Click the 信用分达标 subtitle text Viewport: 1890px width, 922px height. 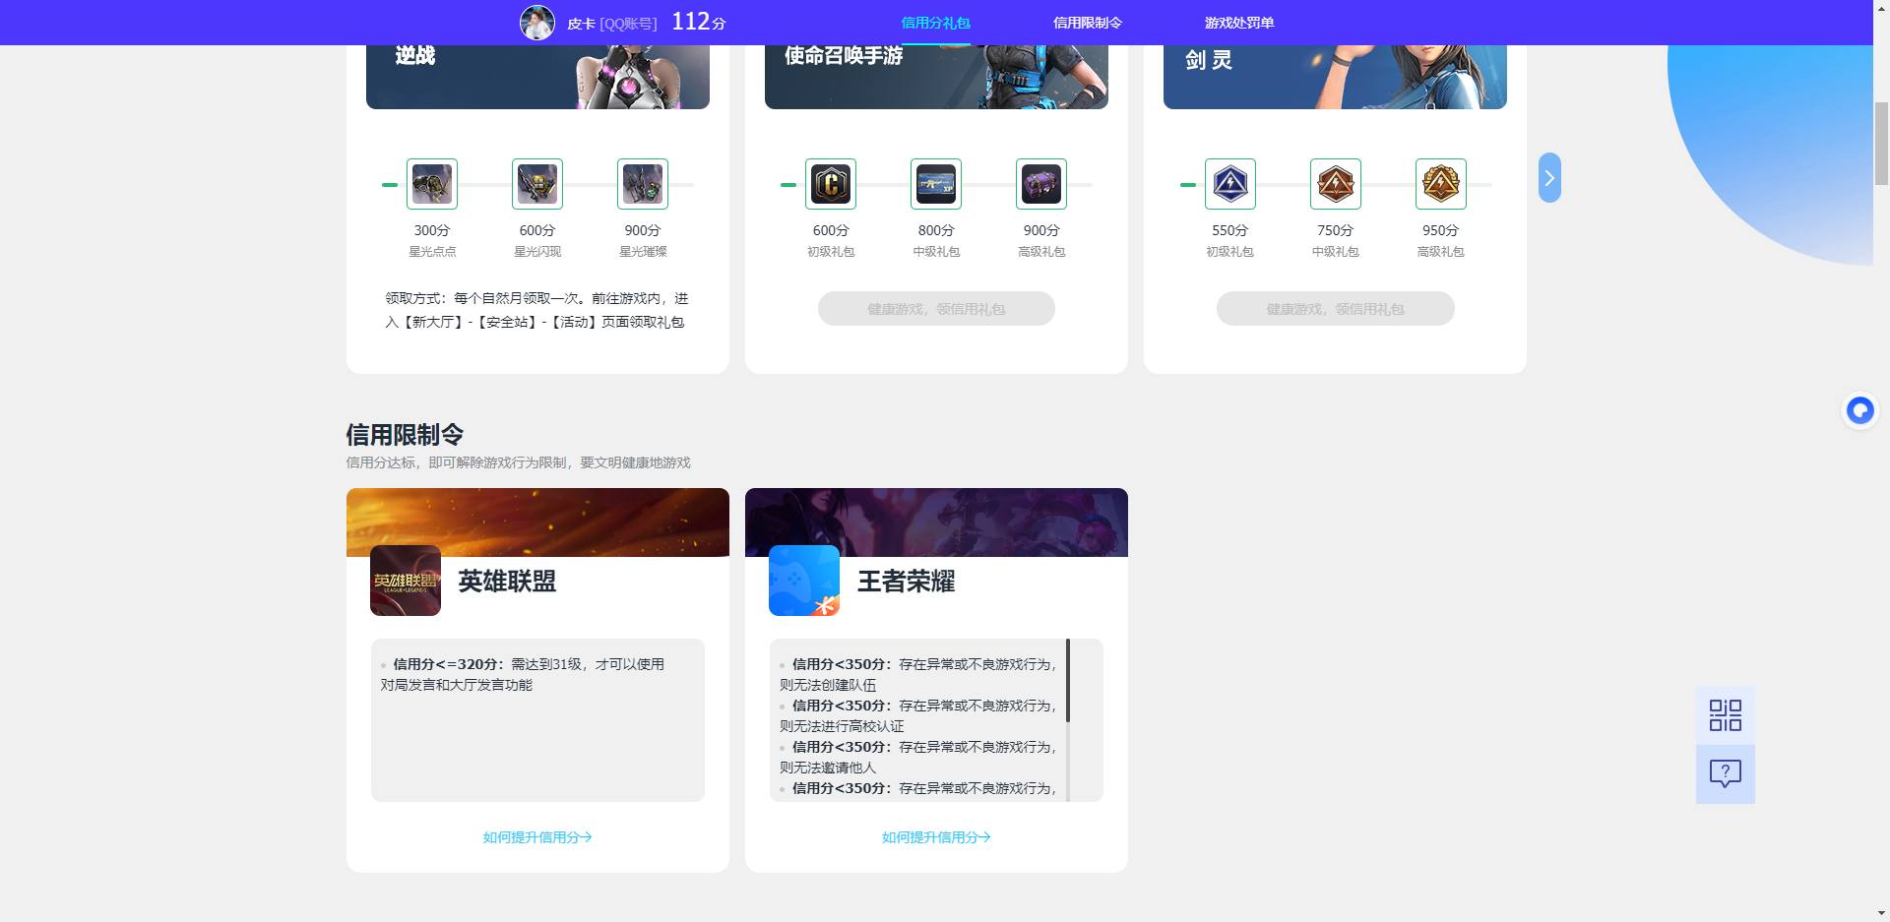tap(518, 462)
